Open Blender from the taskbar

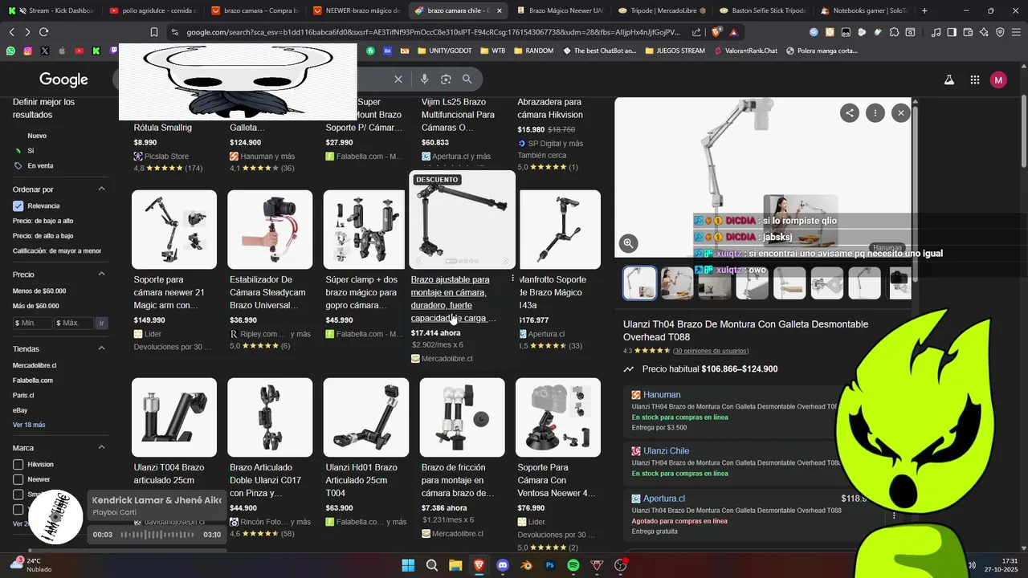click(526, 565)
